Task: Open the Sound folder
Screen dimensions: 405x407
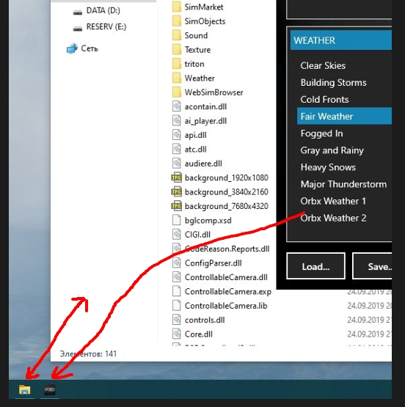Action: pos(196,35)
